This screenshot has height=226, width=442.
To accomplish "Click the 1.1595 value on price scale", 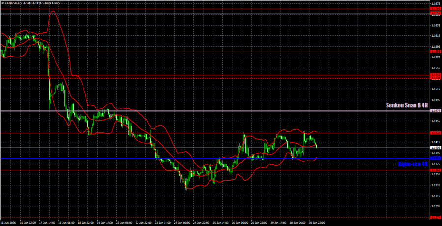I will point(436,47).
